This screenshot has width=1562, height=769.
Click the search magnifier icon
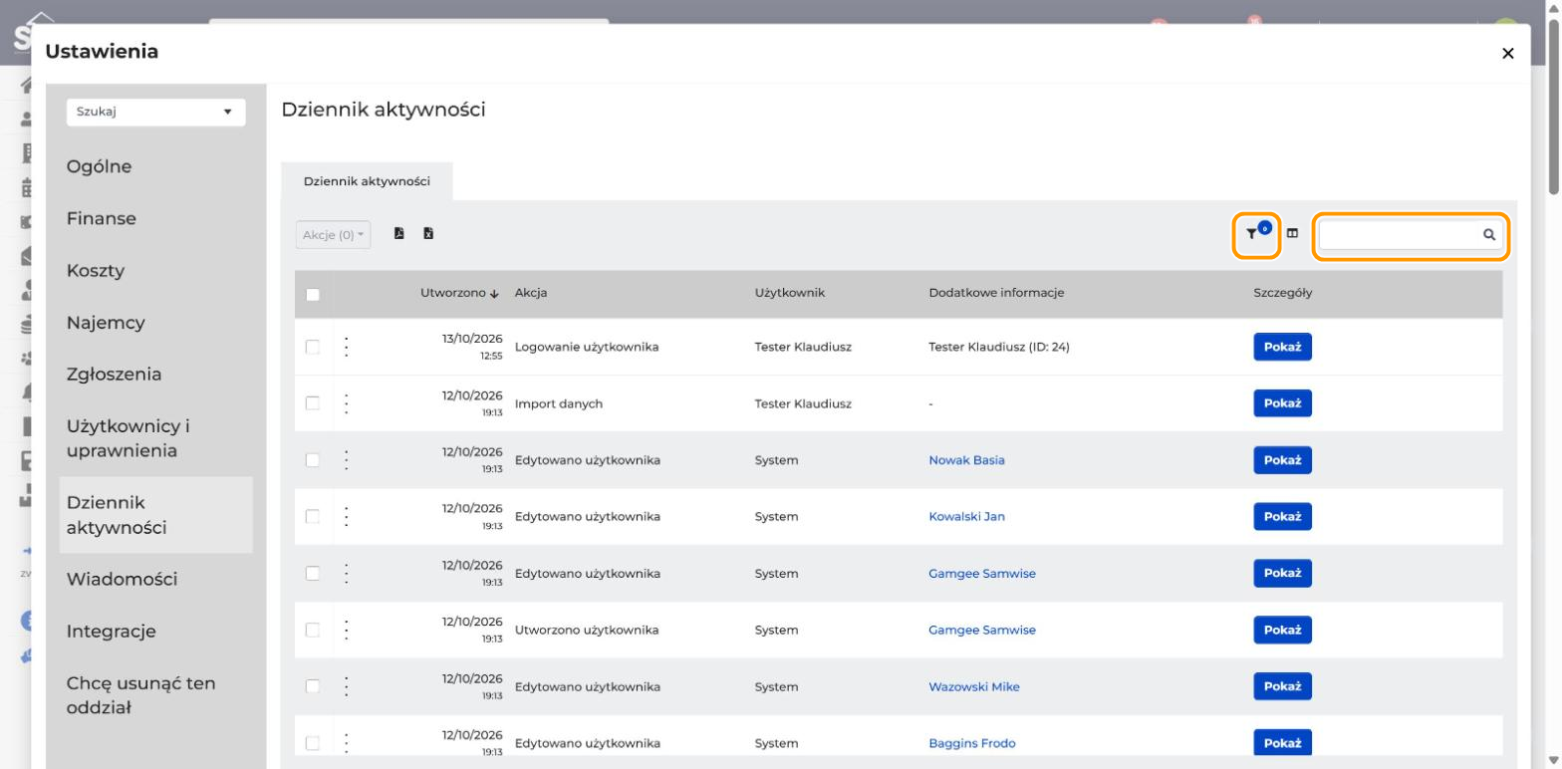coord(1489,235)
